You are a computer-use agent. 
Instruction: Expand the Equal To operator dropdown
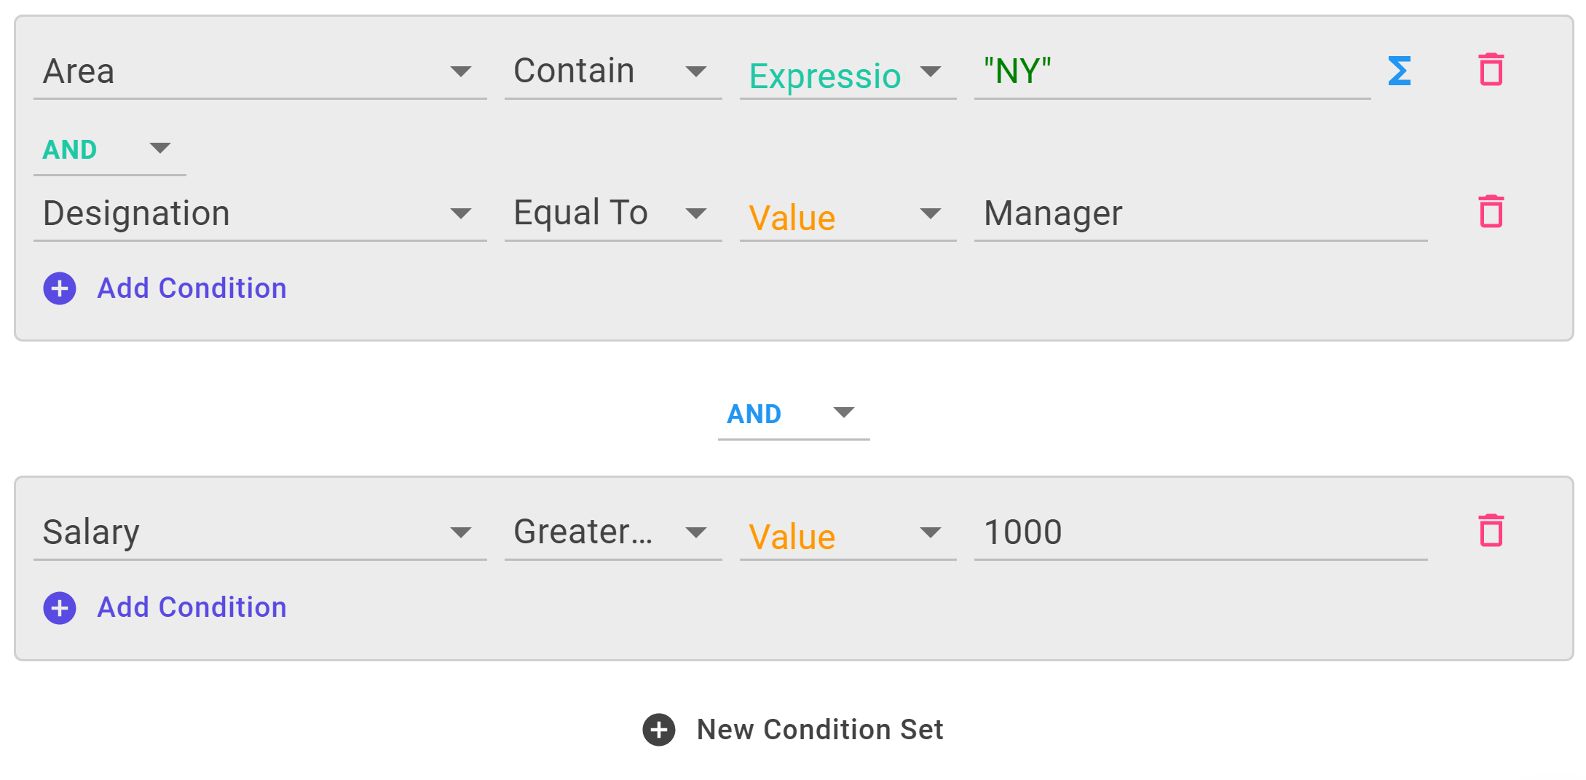point(613,213)
